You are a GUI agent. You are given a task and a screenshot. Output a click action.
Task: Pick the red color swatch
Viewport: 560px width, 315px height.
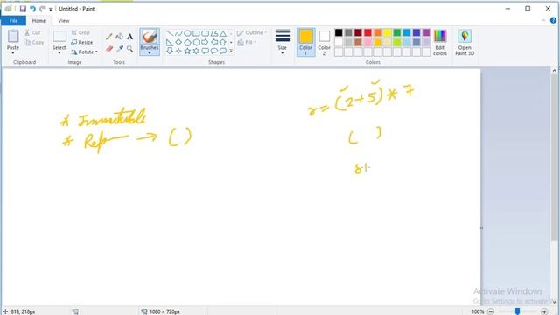(367, 33)
